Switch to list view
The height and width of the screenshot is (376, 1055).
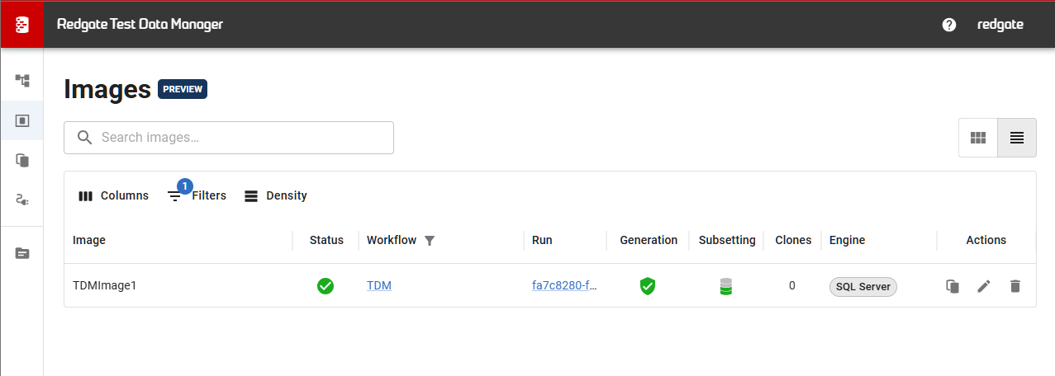(x=1017, y=138)
